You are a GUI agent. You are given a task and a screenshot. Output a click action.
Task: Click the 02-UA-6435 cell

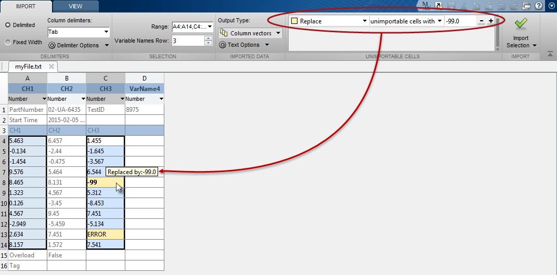pyautogui.click(x=67, y=110)
